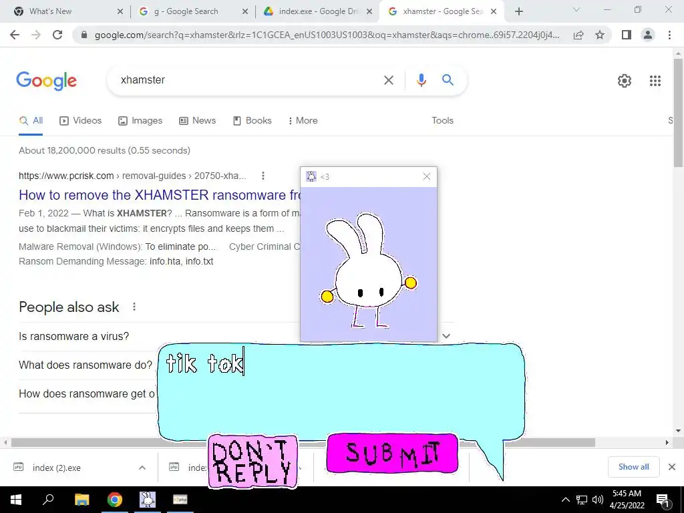
Task: Open the Google apps grid
Action: coord(655,81)
